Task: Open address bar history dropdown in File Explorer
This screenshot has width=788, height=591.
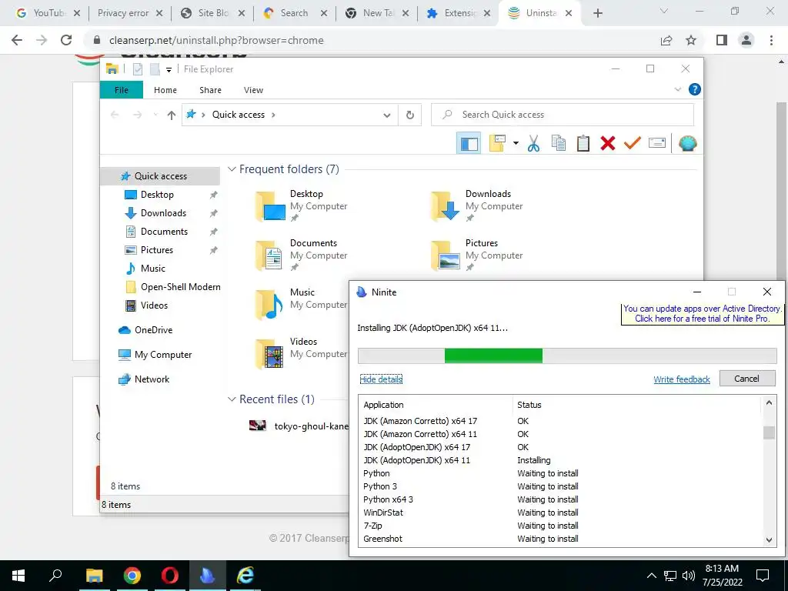Action: pyautogui.click(x=387, y=115)
